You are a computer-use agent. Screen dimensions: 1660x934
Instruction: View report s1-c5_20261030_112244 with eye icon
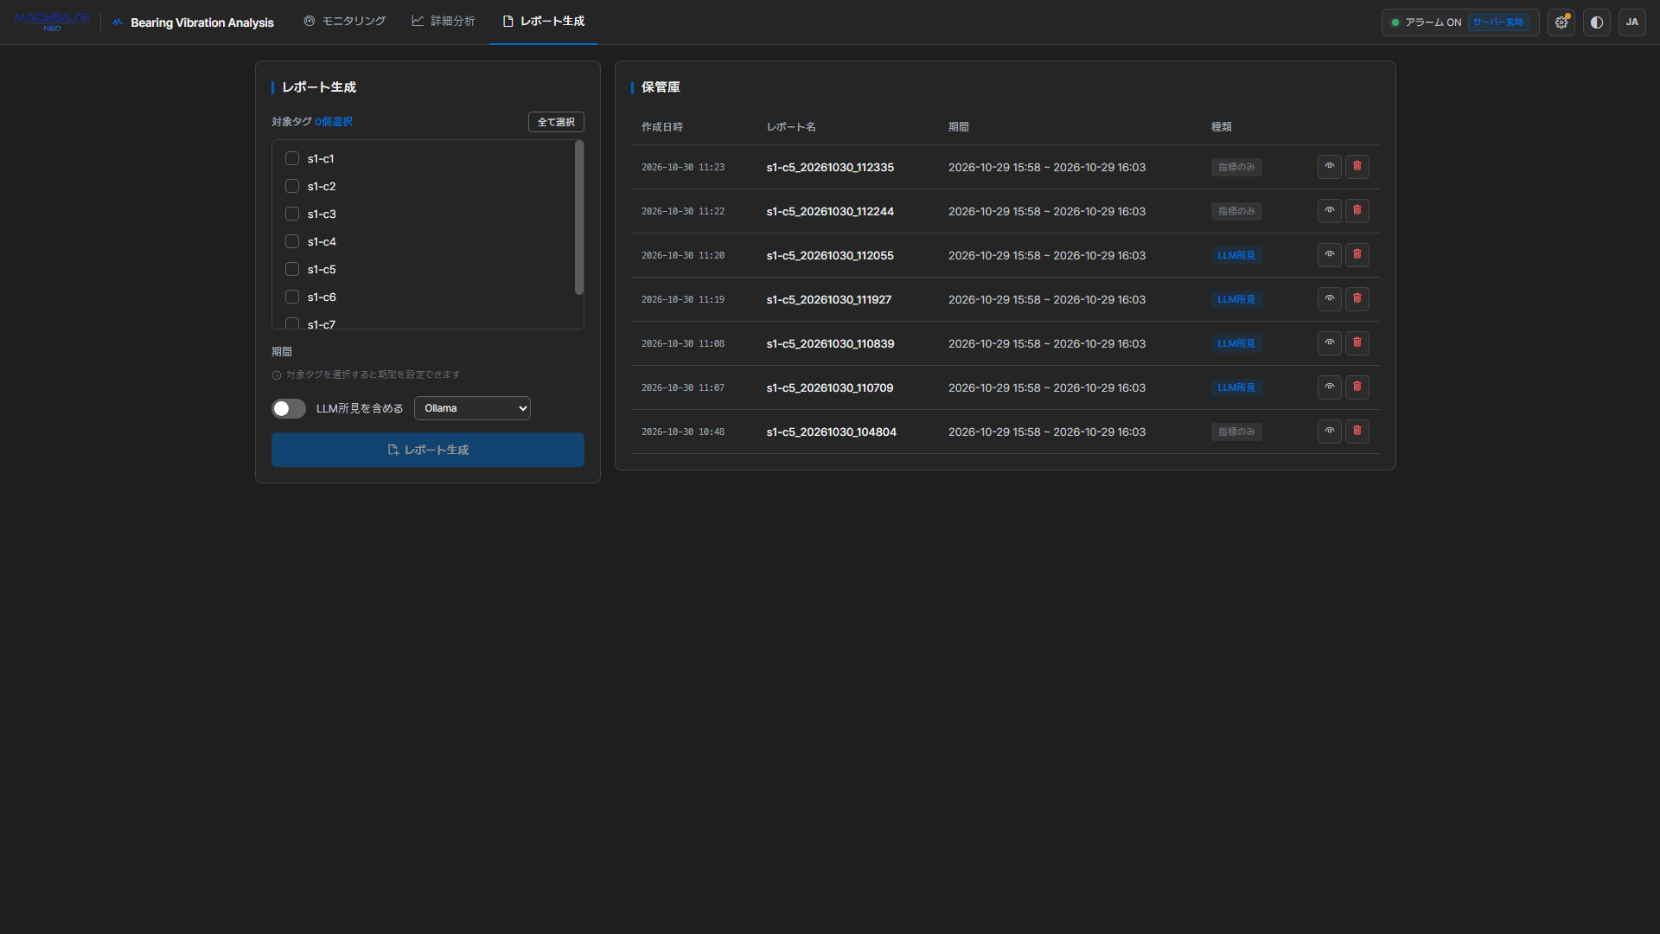click(1330, 211)
